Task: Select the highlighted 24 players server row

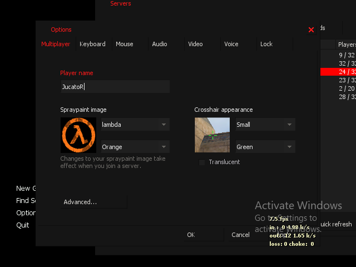Action: (x=338, y=72)
